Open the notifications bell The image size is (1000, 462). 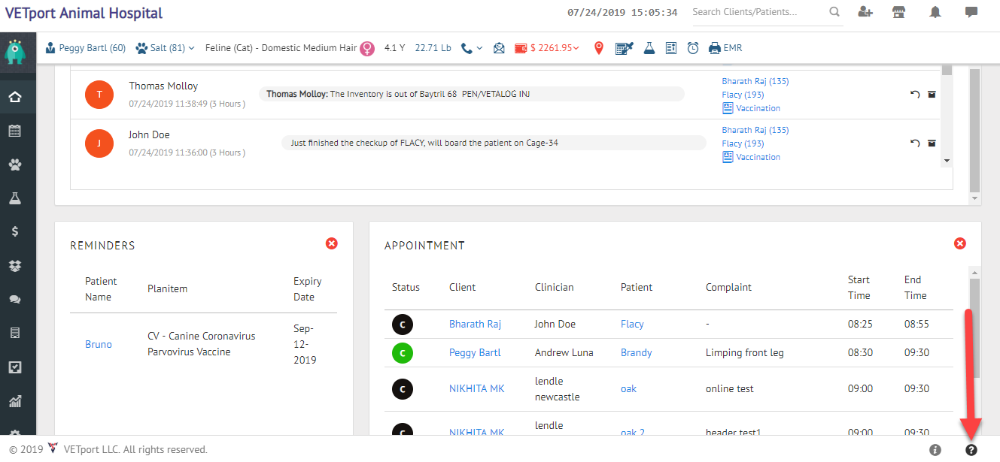[935, 12]
